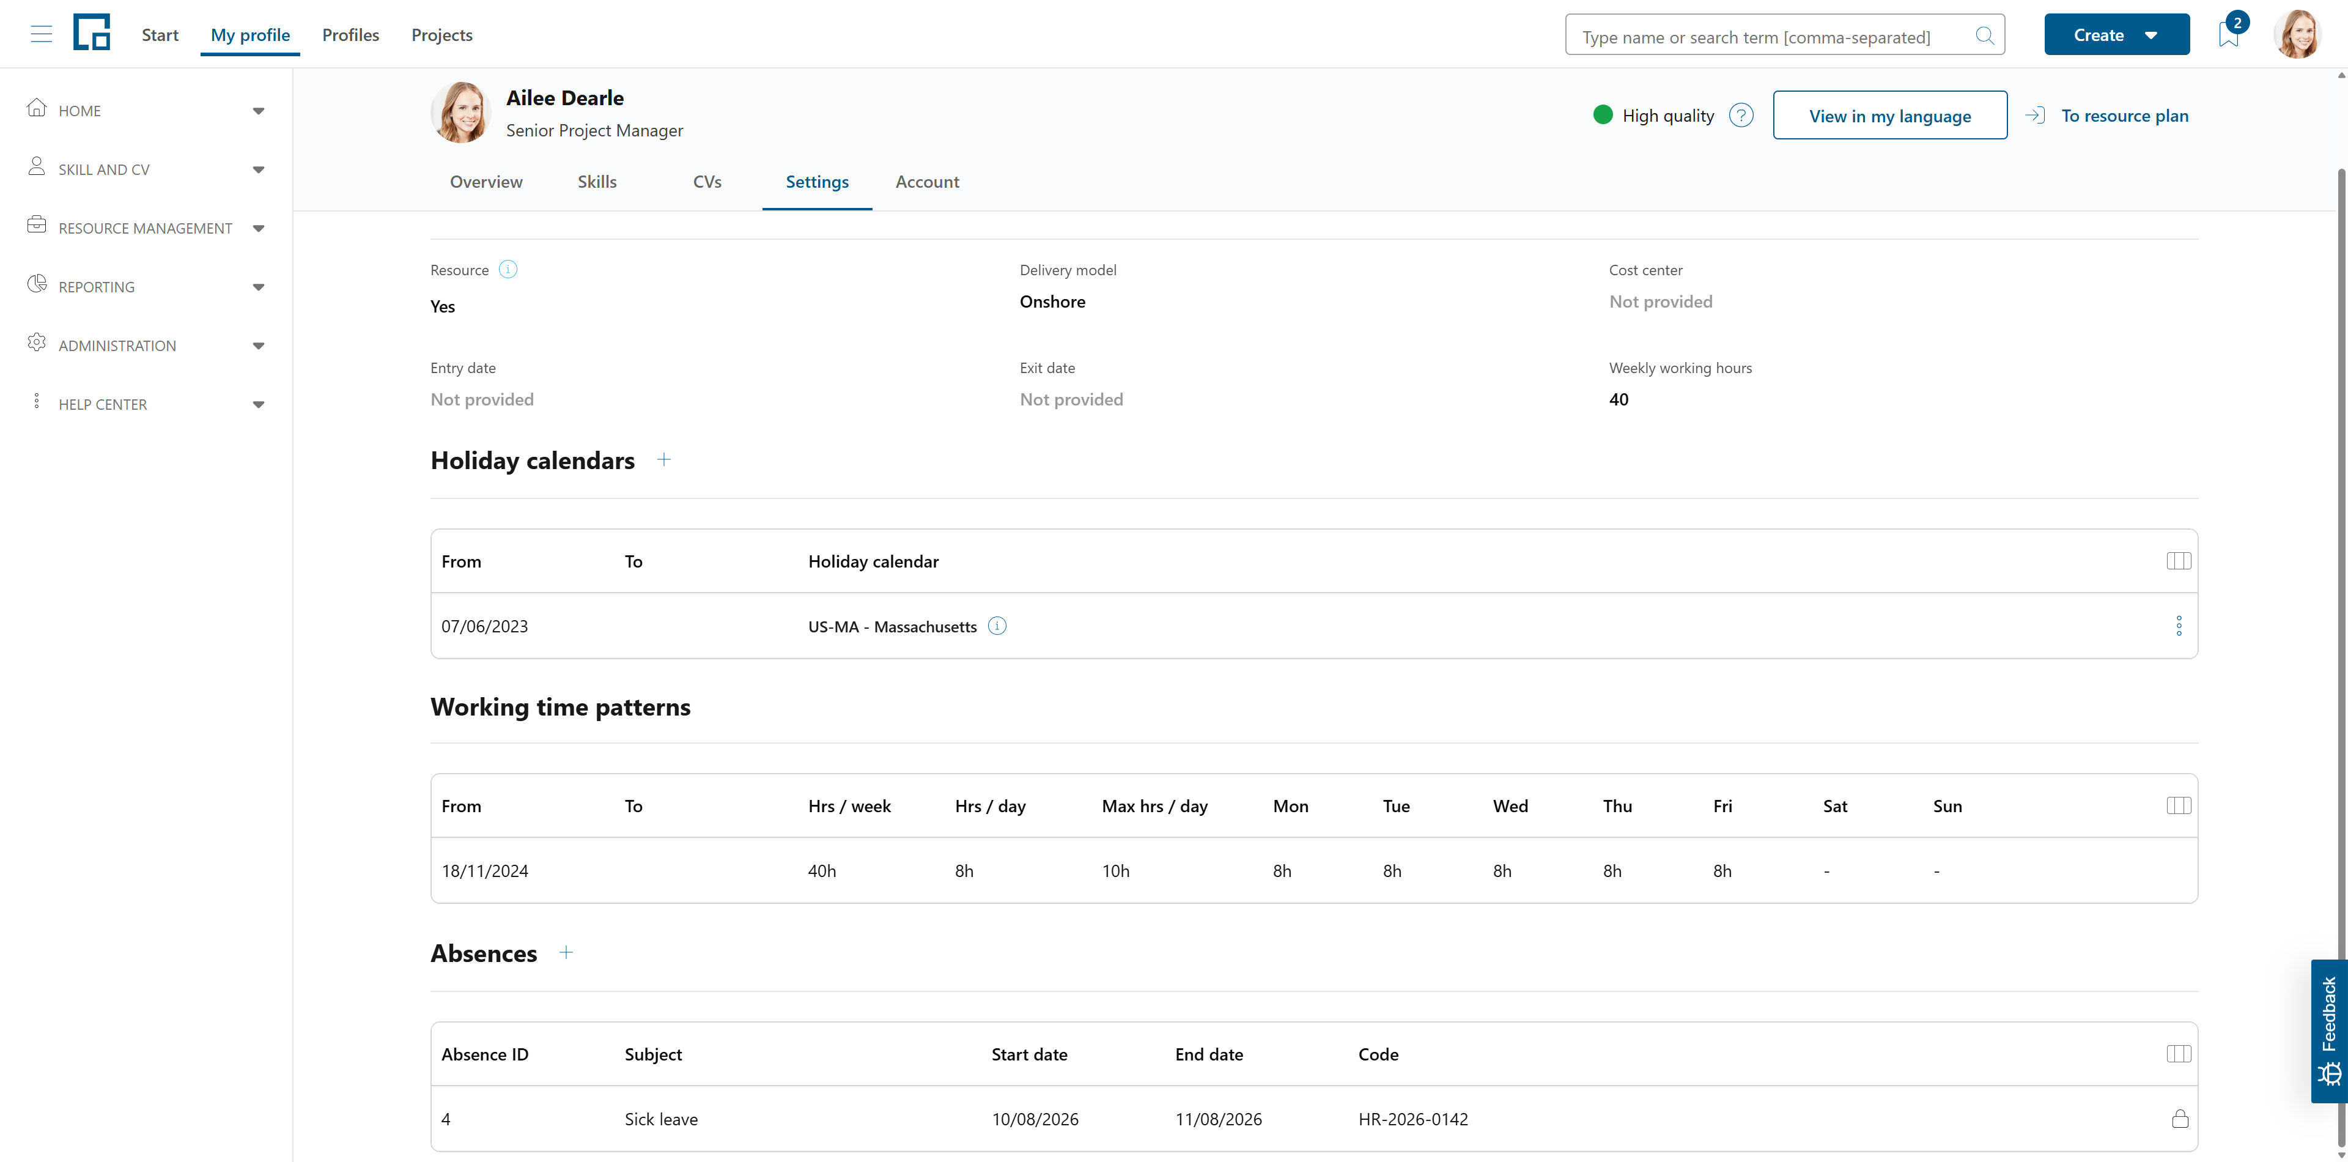Viewport: 2348px width, 1162px height.
Task: Open Profiles in top navigation
Action: click(351, 35)
